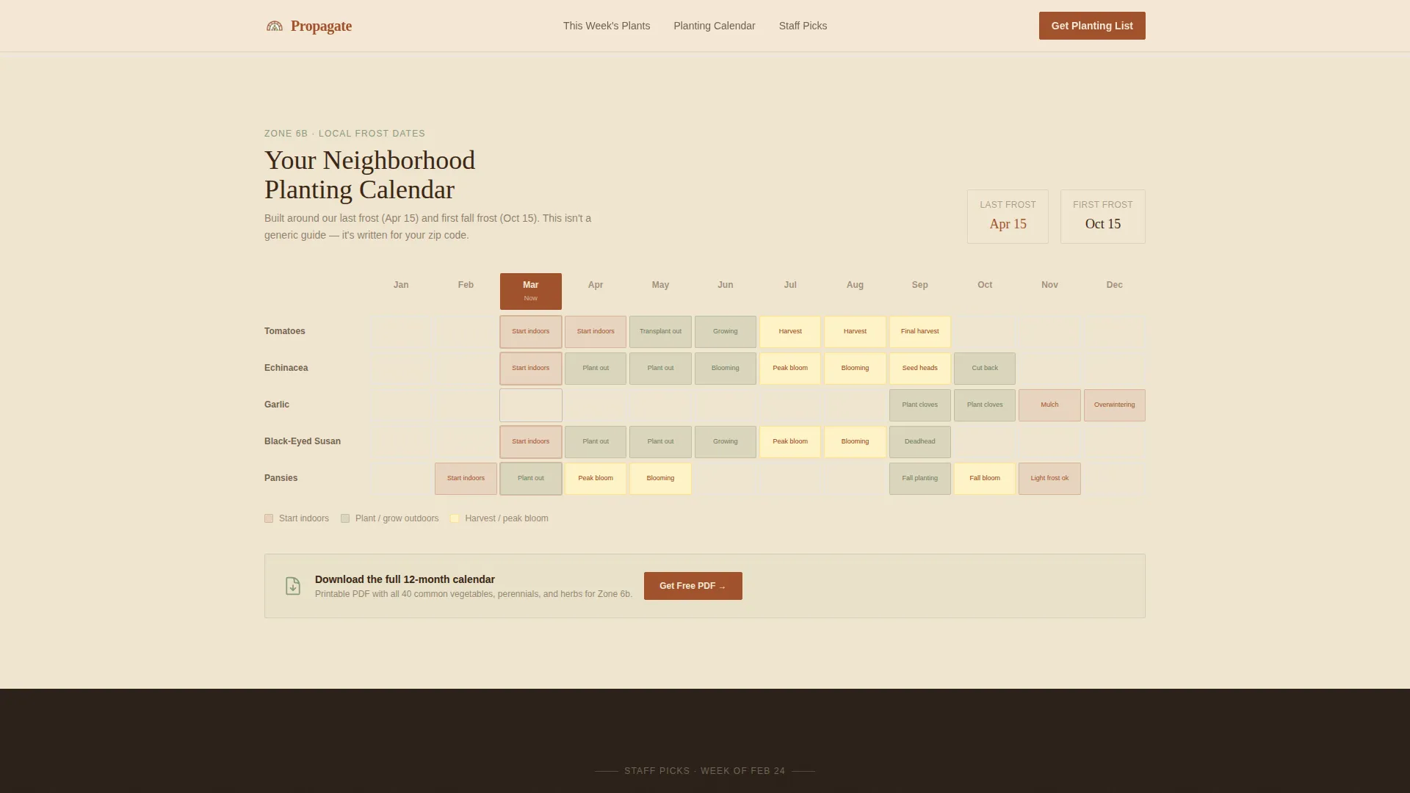Click Pansies February Start indoors cell

[466, 479]
